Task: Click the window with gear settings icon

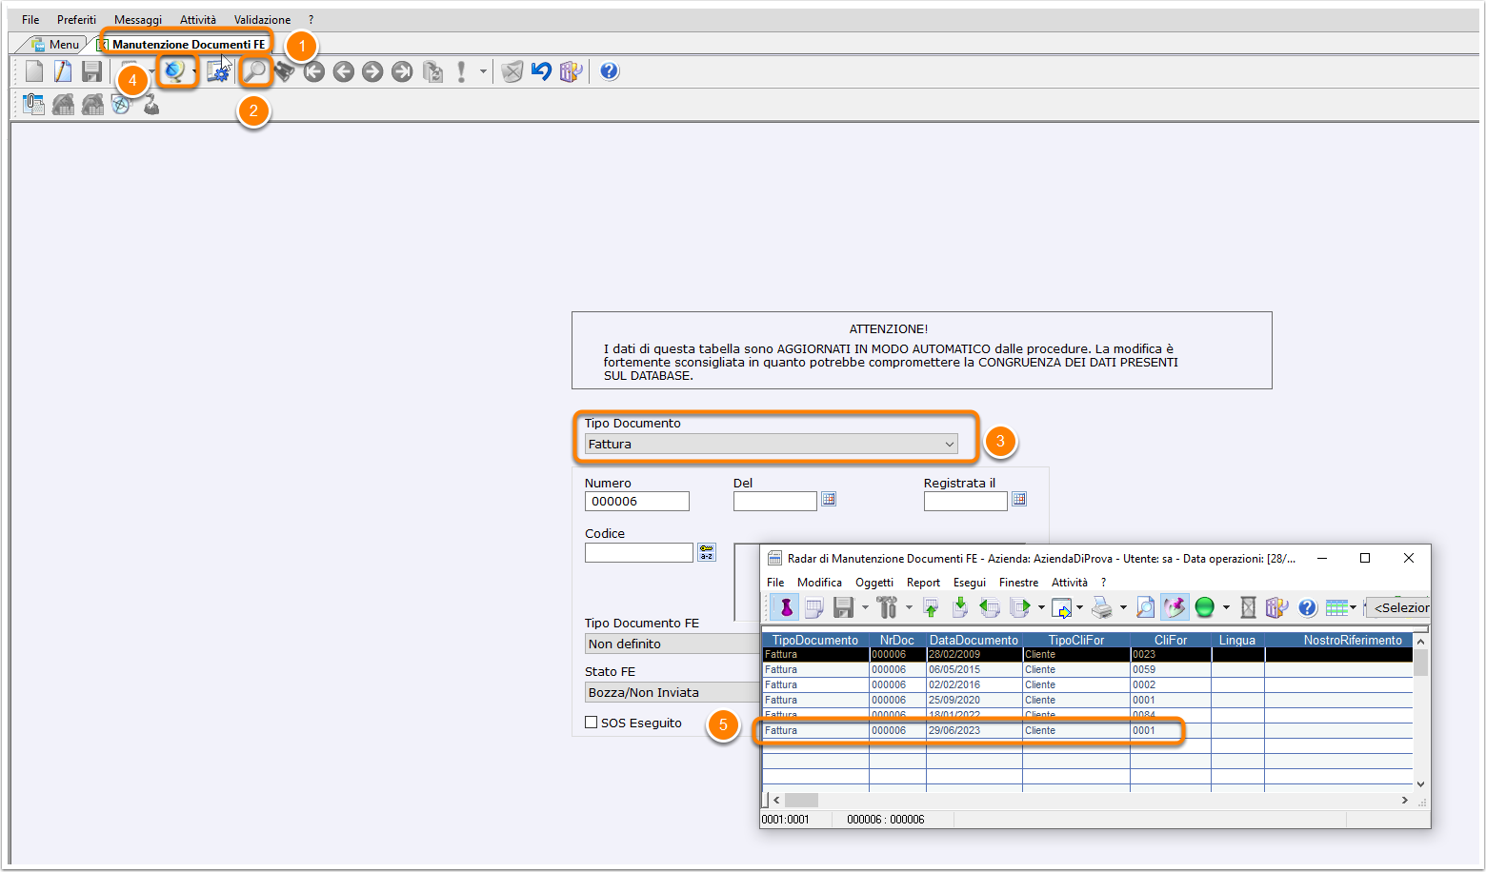Action: tap(218, 71)
